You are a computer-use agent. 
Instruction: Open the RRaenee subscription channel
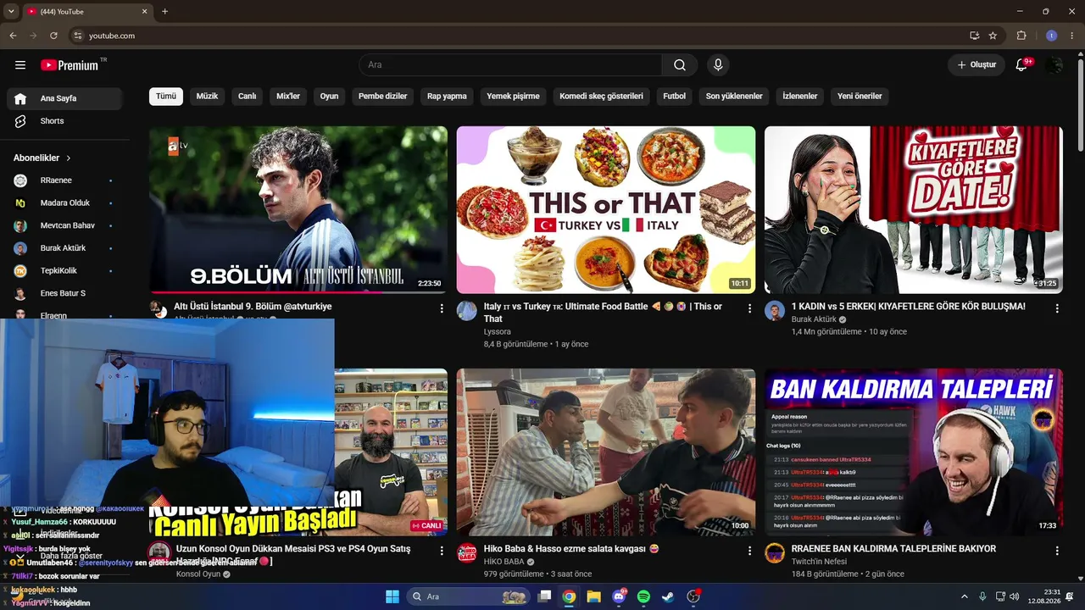tap(64, 180)
